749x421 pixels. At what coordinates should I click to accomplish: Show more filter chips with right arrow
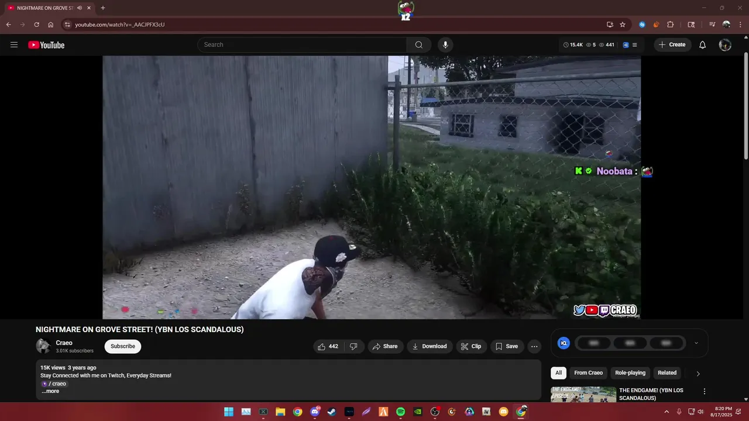(698, 373)
